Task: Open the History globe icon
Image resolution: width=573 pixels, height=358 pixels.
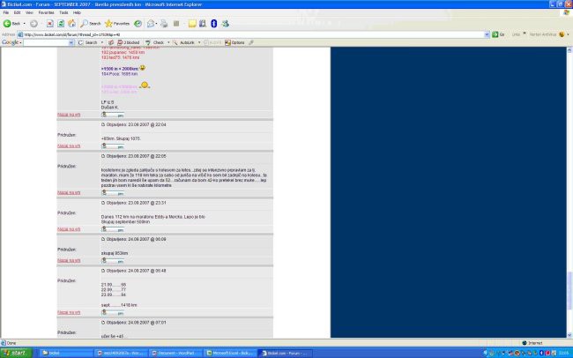Action: click(138, 24)
